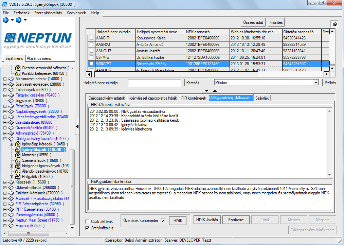This screenshot has height=245, width=344.
Task: Open the Eszközök menu
Action: pos(21,13)
